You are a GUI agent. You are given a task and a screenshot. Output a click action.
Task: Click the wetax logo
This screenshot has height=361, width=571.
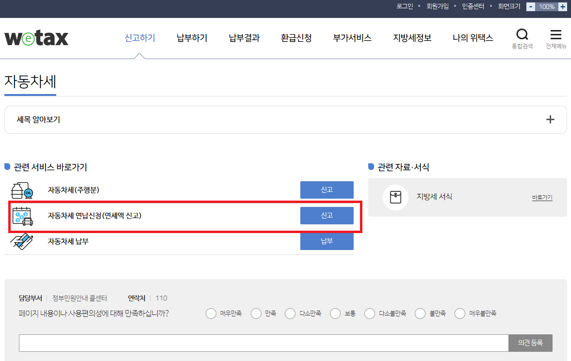click(36, 38)
